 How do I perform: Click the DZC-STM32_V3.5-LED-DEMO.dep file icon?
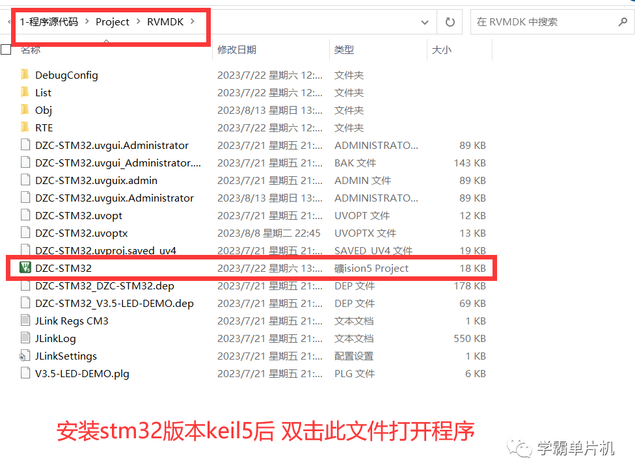[25, 303]
